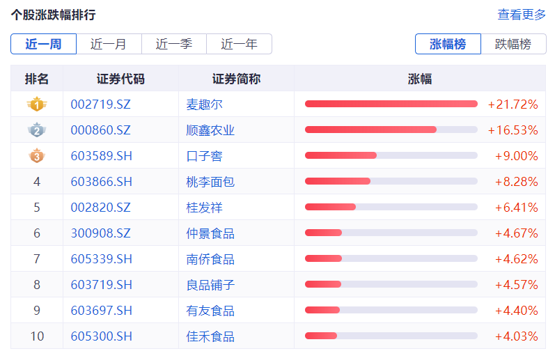Click the progress bar for 佳禾食品
The width and height of the screenshot is (555, 358).
click(391, 336)
